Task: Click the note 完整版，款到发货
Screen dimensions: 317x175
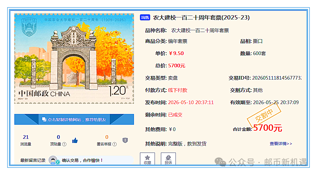Action: coord(187,144)
